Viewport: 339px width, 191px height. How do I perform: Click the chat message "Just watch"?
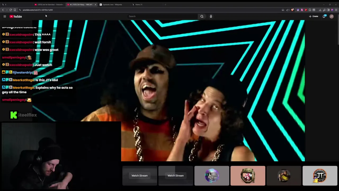pyautogui.click(x=43, y=65)
